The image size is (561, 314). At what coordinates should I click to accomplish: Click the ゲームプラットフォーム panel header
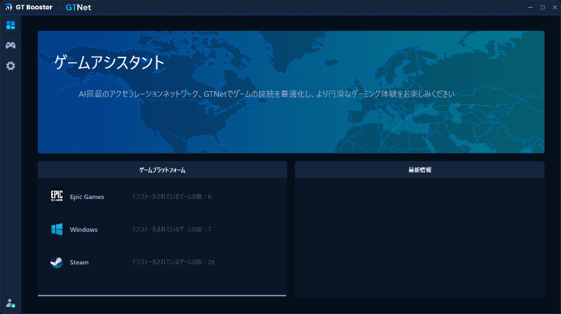click(x=163, y=170)
